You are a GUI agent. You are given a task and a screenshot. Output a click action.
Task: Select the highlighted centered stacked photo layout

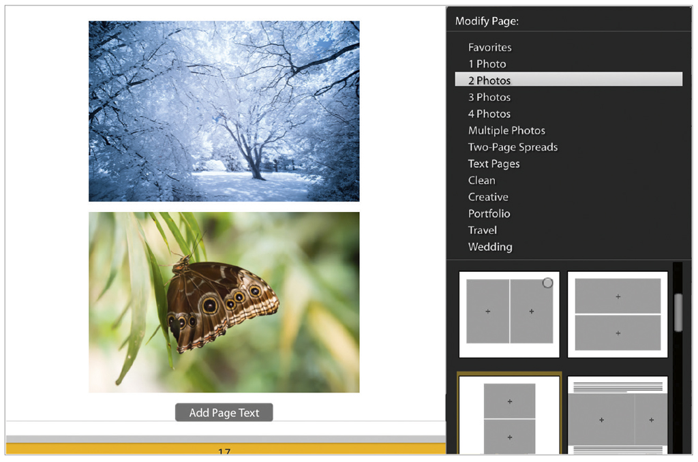click(509, 414)
